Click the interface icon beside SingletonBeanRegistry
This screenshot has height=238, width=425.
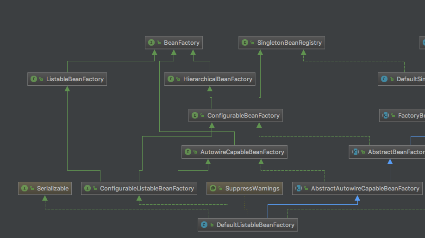pos(245,43)
